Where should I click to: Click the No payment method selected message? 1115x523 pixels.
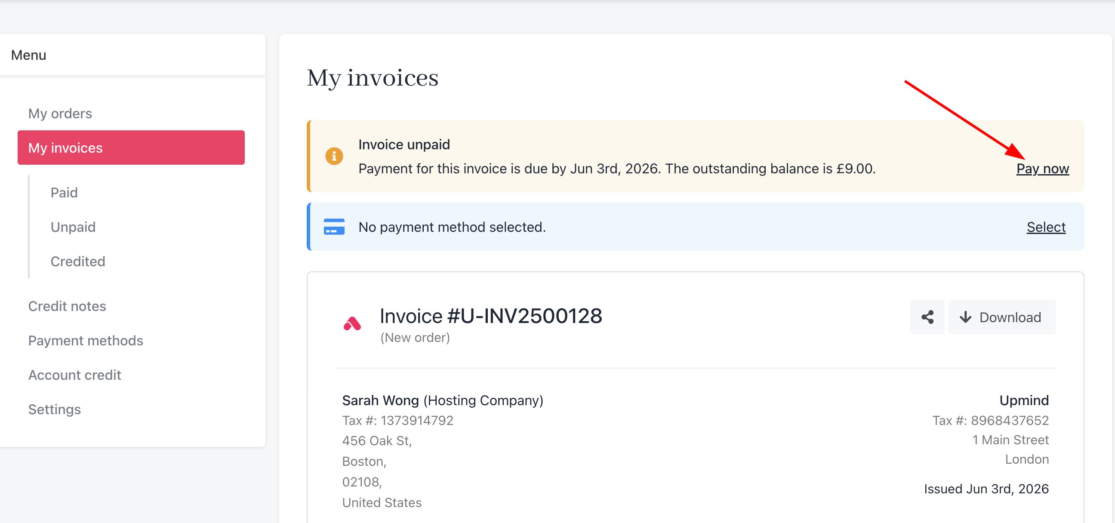tap(452, 227)
